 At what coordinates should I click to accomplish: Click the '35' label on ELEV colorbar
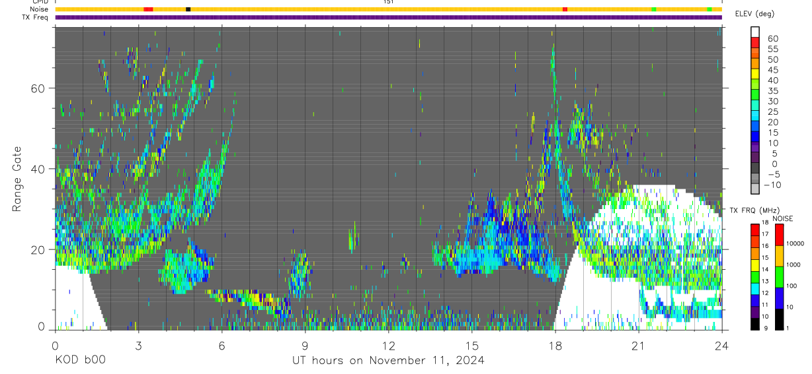pyautogui.click(x=772, y=91)
